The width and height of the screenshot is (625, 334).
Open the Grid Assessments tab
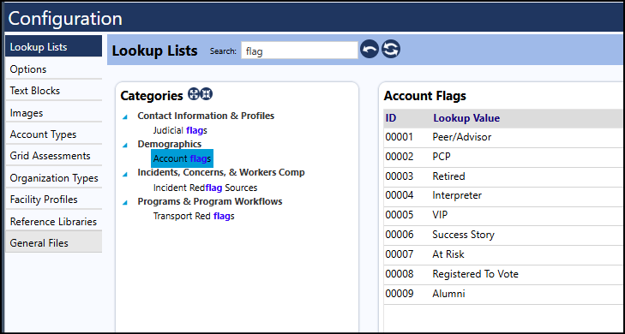(53, 156)
